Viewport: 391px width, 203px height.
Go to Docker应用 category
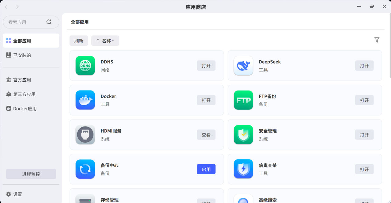[25, 109]
